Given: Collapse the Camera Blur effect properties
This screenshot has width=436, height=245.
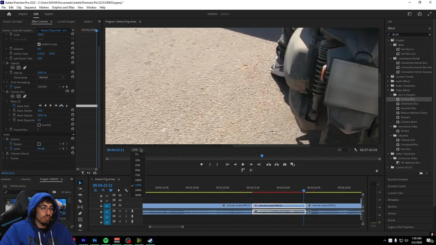Looking at the screenshot, I should coord(3,92).
